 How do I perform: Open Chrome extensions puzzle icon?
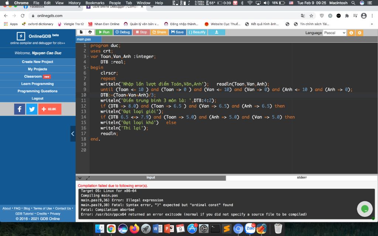coord(347,15)
